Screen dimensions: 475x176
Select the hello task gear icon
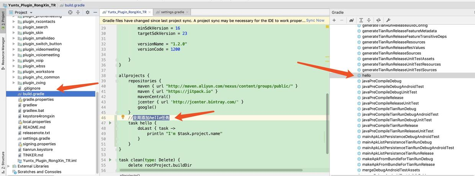[359, 76]
